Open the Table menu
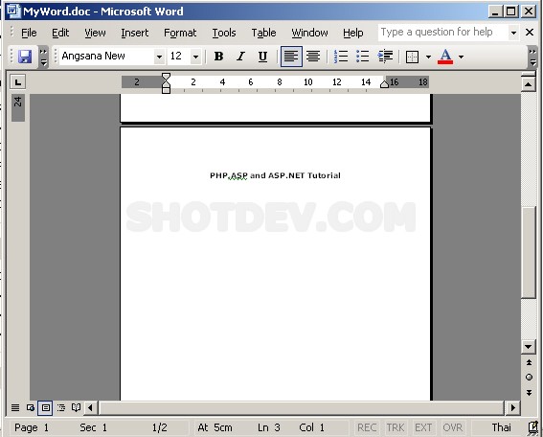This screenshot has height=437, width=543. (x=263, y=33)
